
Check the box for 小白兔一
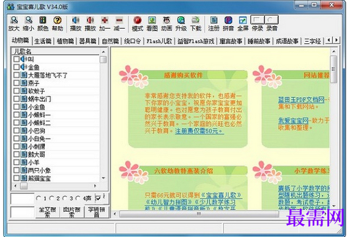point(16,139)
